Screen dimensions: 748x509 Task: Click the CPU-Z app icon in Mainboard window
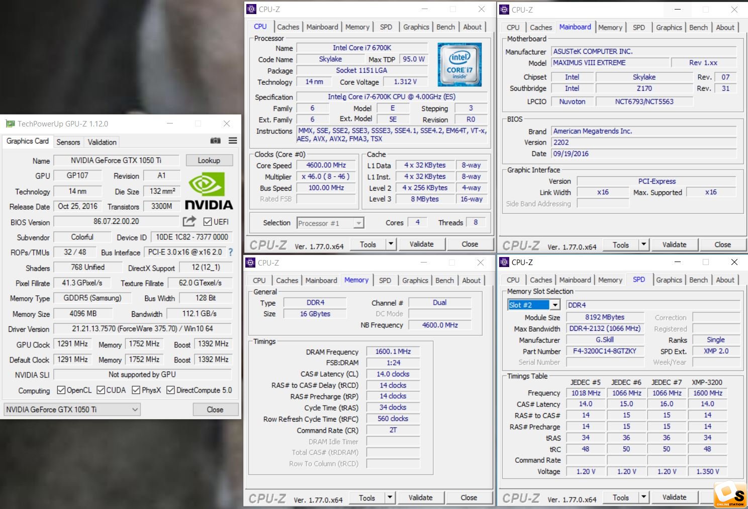504,10
